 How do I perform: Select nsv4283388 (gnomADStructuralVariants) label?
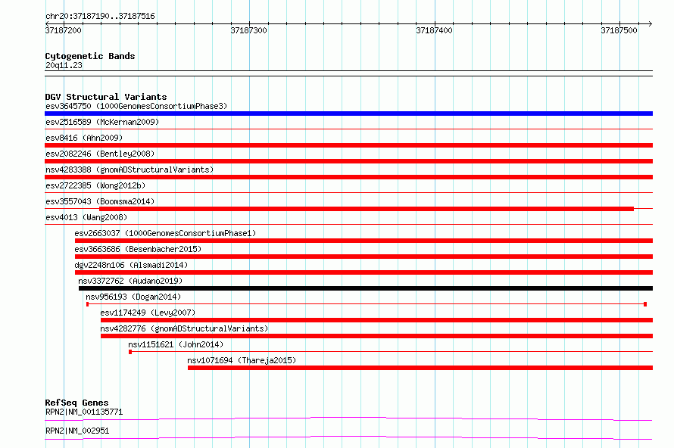[129, 170]
